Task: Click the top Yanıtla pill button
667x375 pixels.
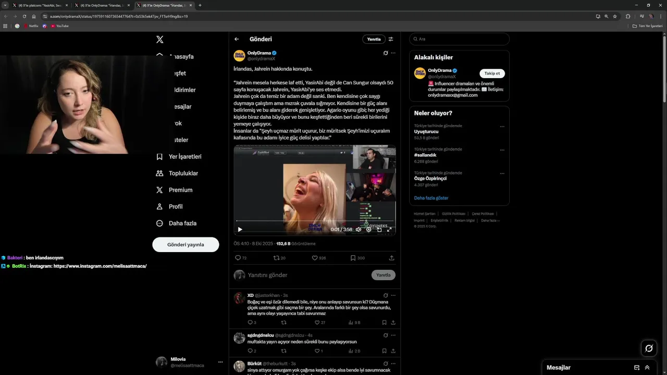Action: (374, 39)
